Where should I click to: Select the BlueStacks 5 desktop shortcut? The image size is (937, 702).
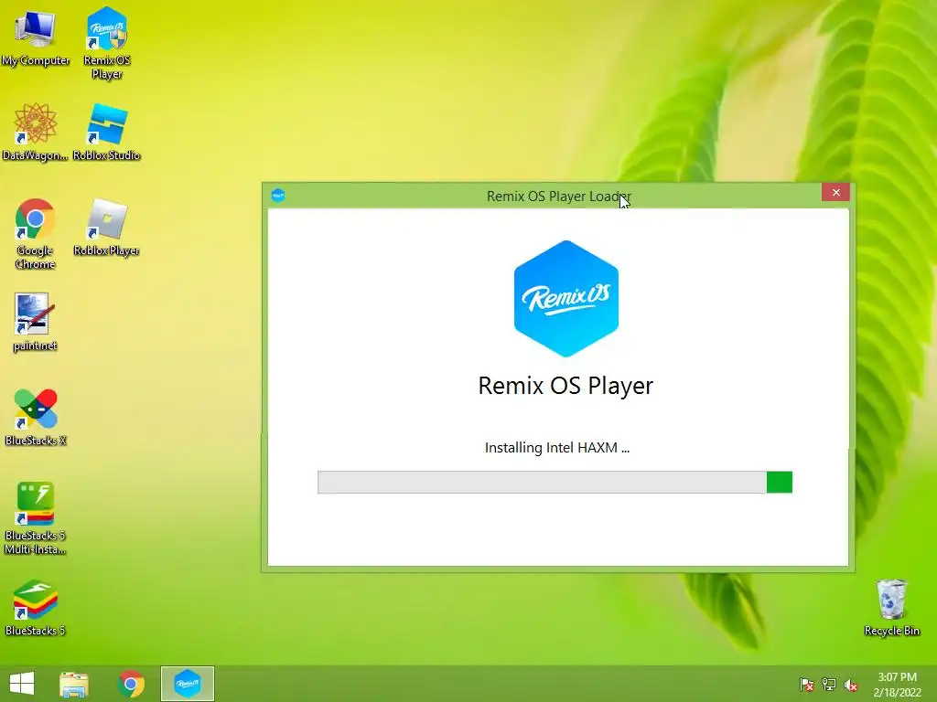tap(36, 607)
